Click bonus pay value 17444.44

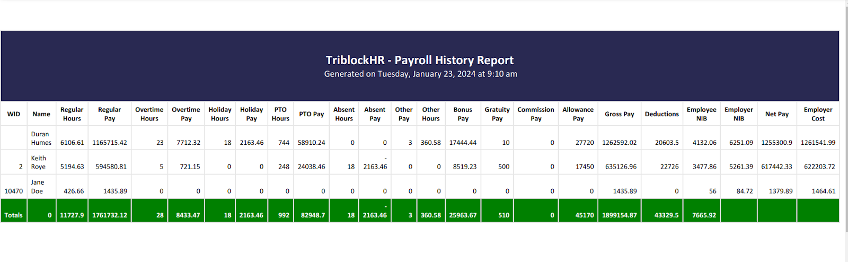[463, 143]
